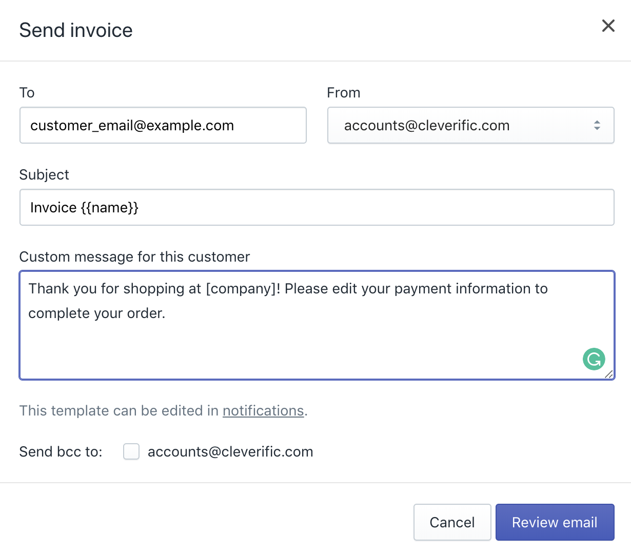
Task: Select the accounts@cleverific.com sender value
Action: coord(427,126)
